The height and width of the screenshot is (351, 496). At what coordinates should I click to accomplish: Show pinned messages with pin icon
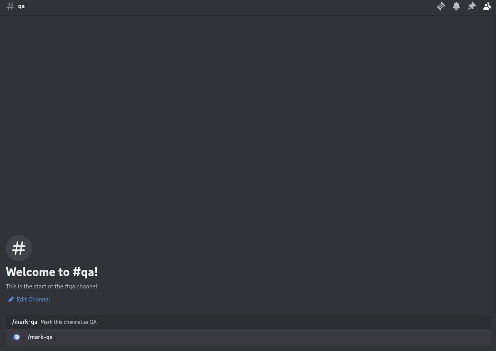(x=472, y=6)
